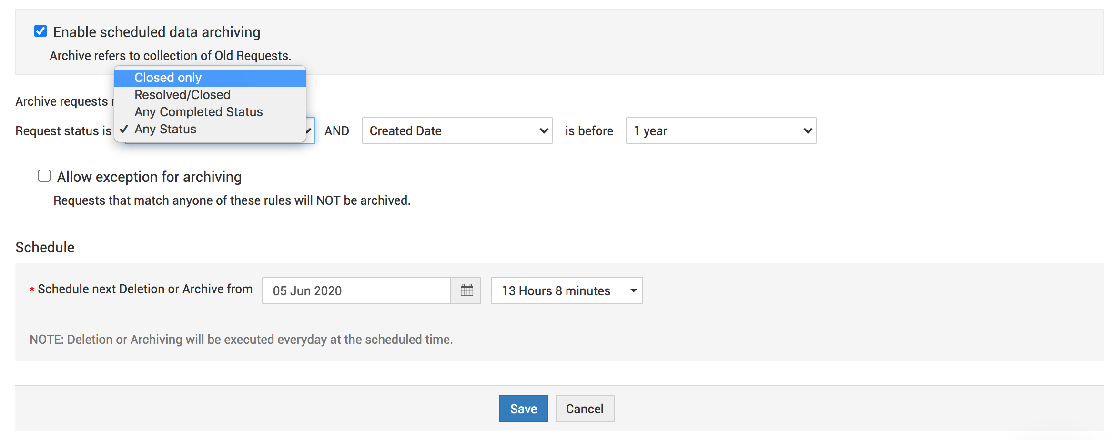Click the caret on the Hours minutes selector
The height and width of the screenshot is (440, 1114).
coord(633,290)
